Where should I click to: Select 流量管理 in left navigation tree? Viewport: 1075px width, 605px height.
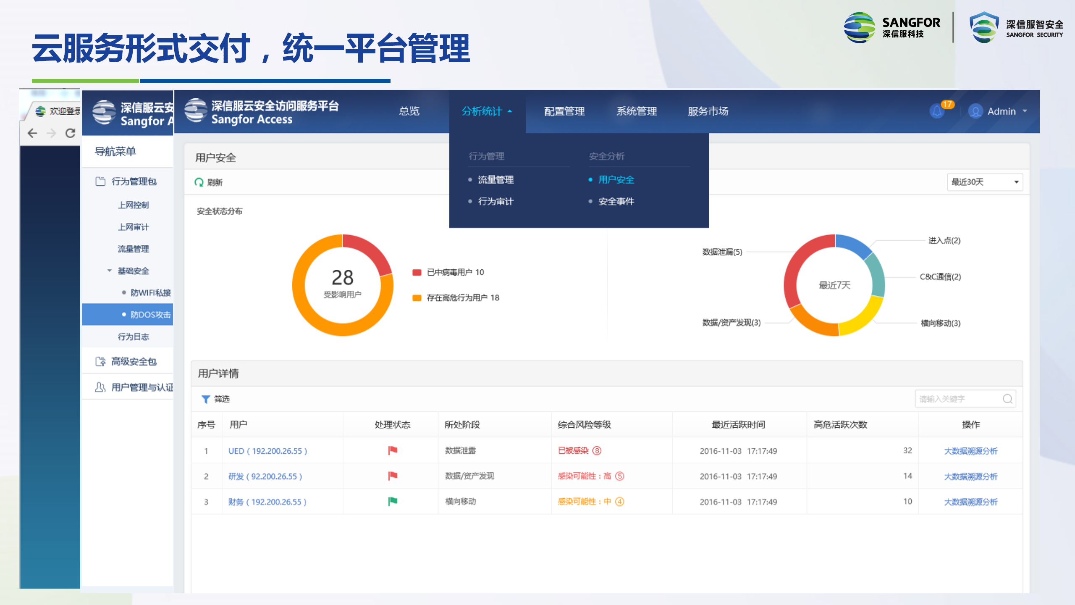coord(133,249)
